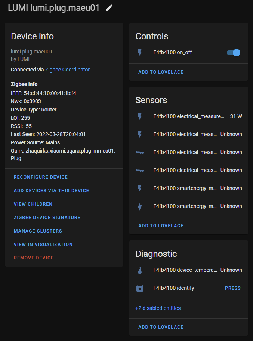Screen dimensions: 253x341
Task: Expand the +2 disabled entities link
Action: pos(158,308)
